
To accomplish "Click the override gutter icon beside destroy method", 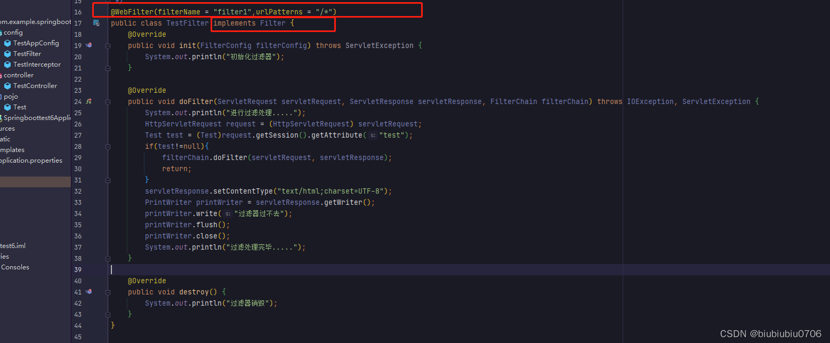I will click(x=88, y=292).
